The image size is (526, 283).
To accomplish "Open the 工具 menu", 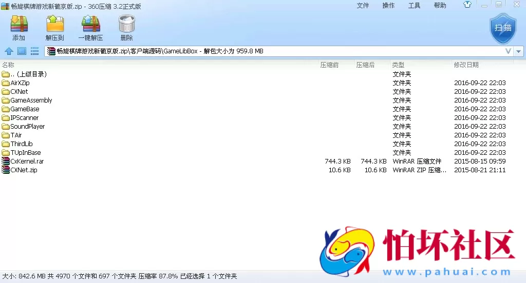I will pyautogui.click(x=414, y=5).
